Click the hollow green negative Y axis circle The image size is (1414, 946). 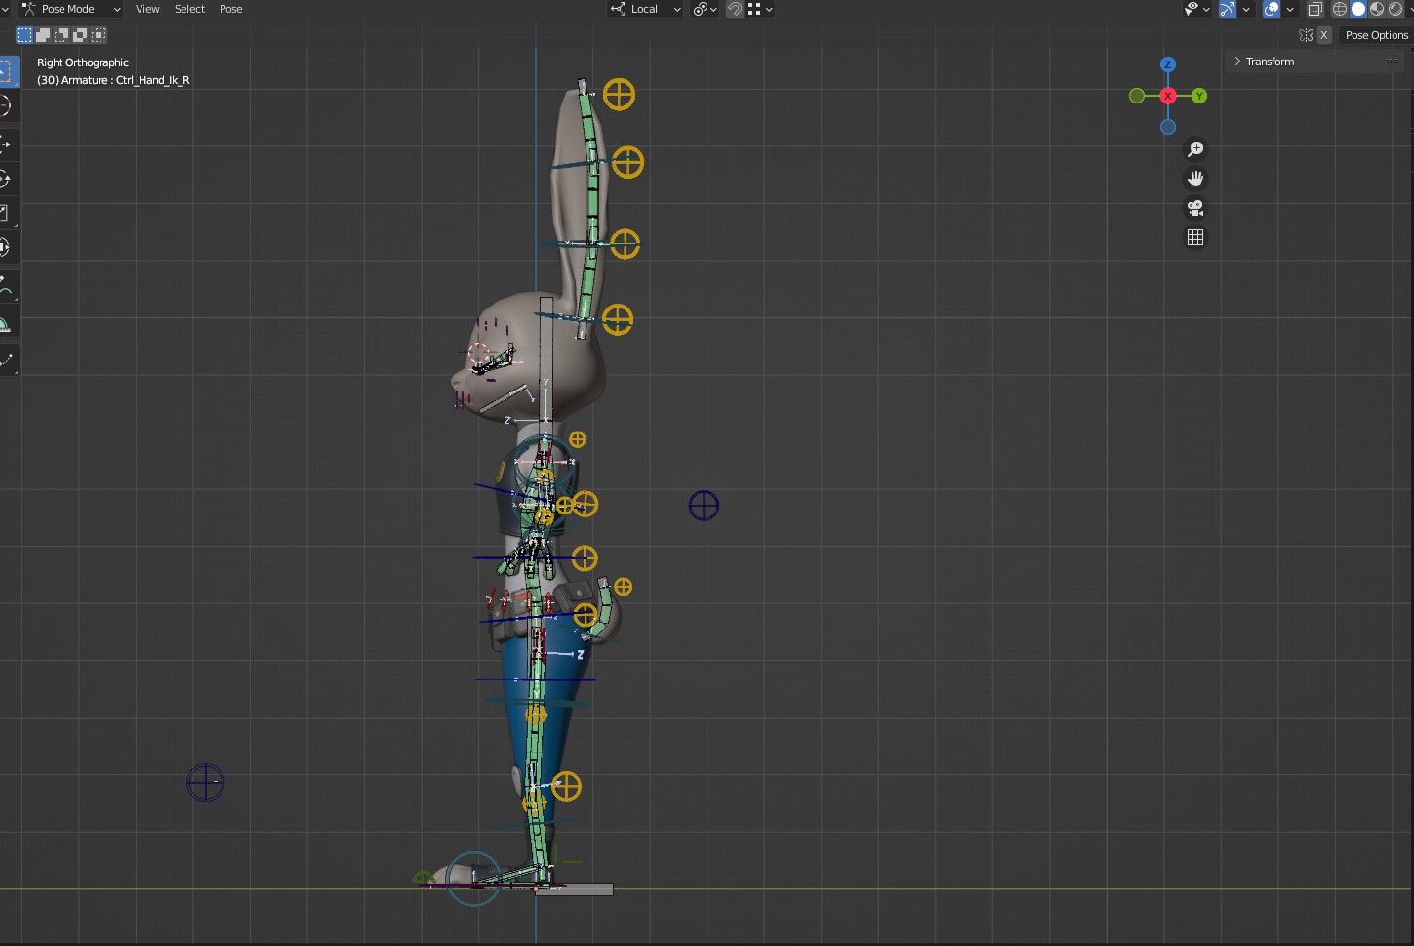coord(1137,96)
